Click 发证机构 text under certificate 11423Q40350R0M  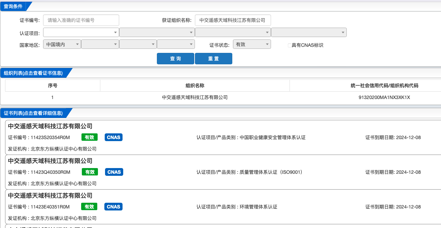pyautogui.click(x=52, y=184)
